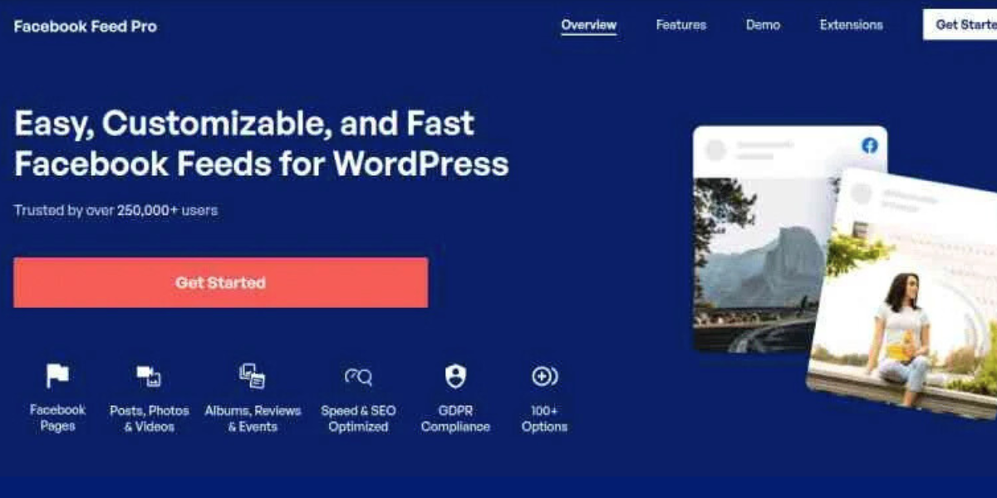Click the profile avatar on the mountain post card
This screenshot has width=997, height=498.
[715, 150]
